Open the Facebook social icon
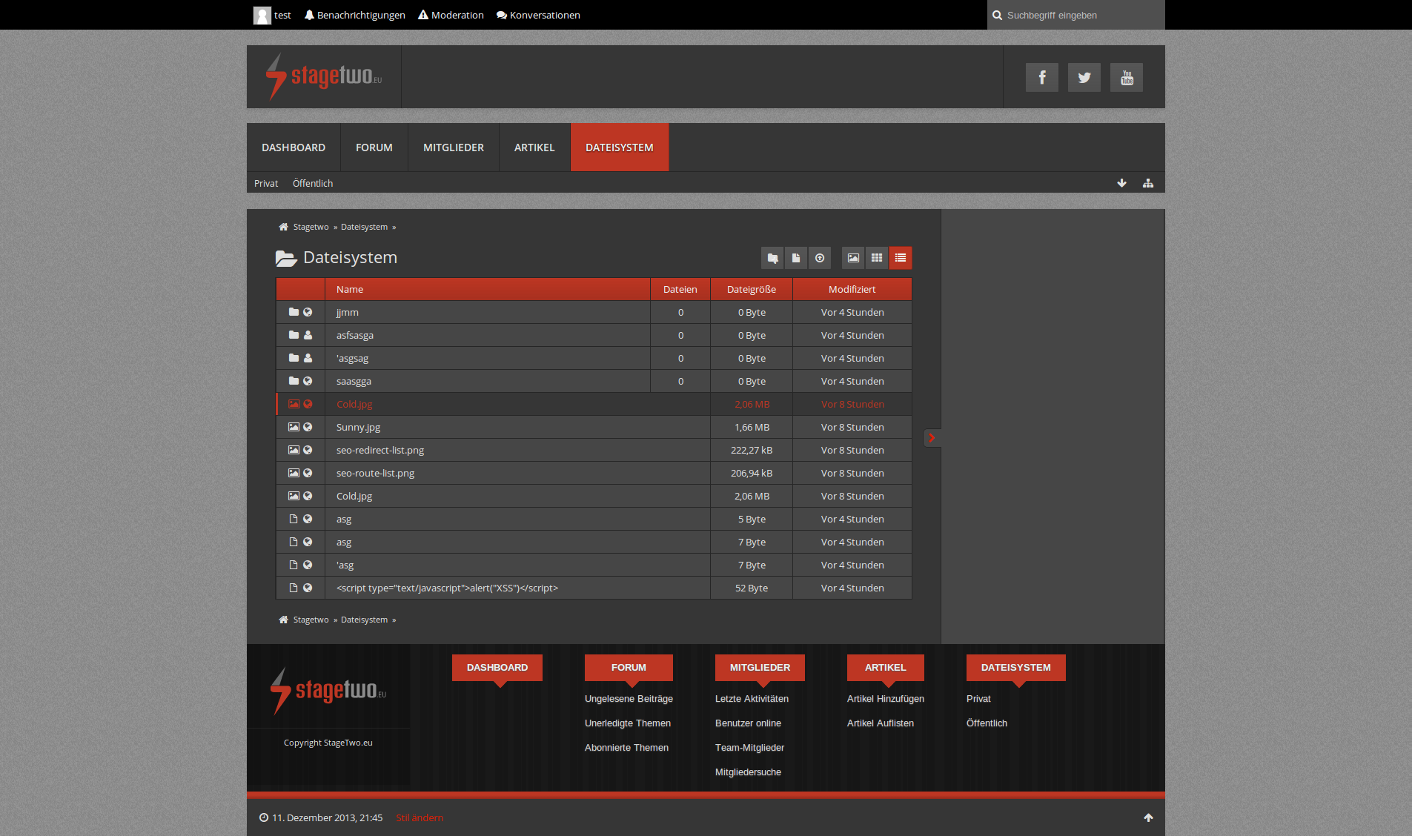Screen dimensions: 1412x836 coord(1041,78)
